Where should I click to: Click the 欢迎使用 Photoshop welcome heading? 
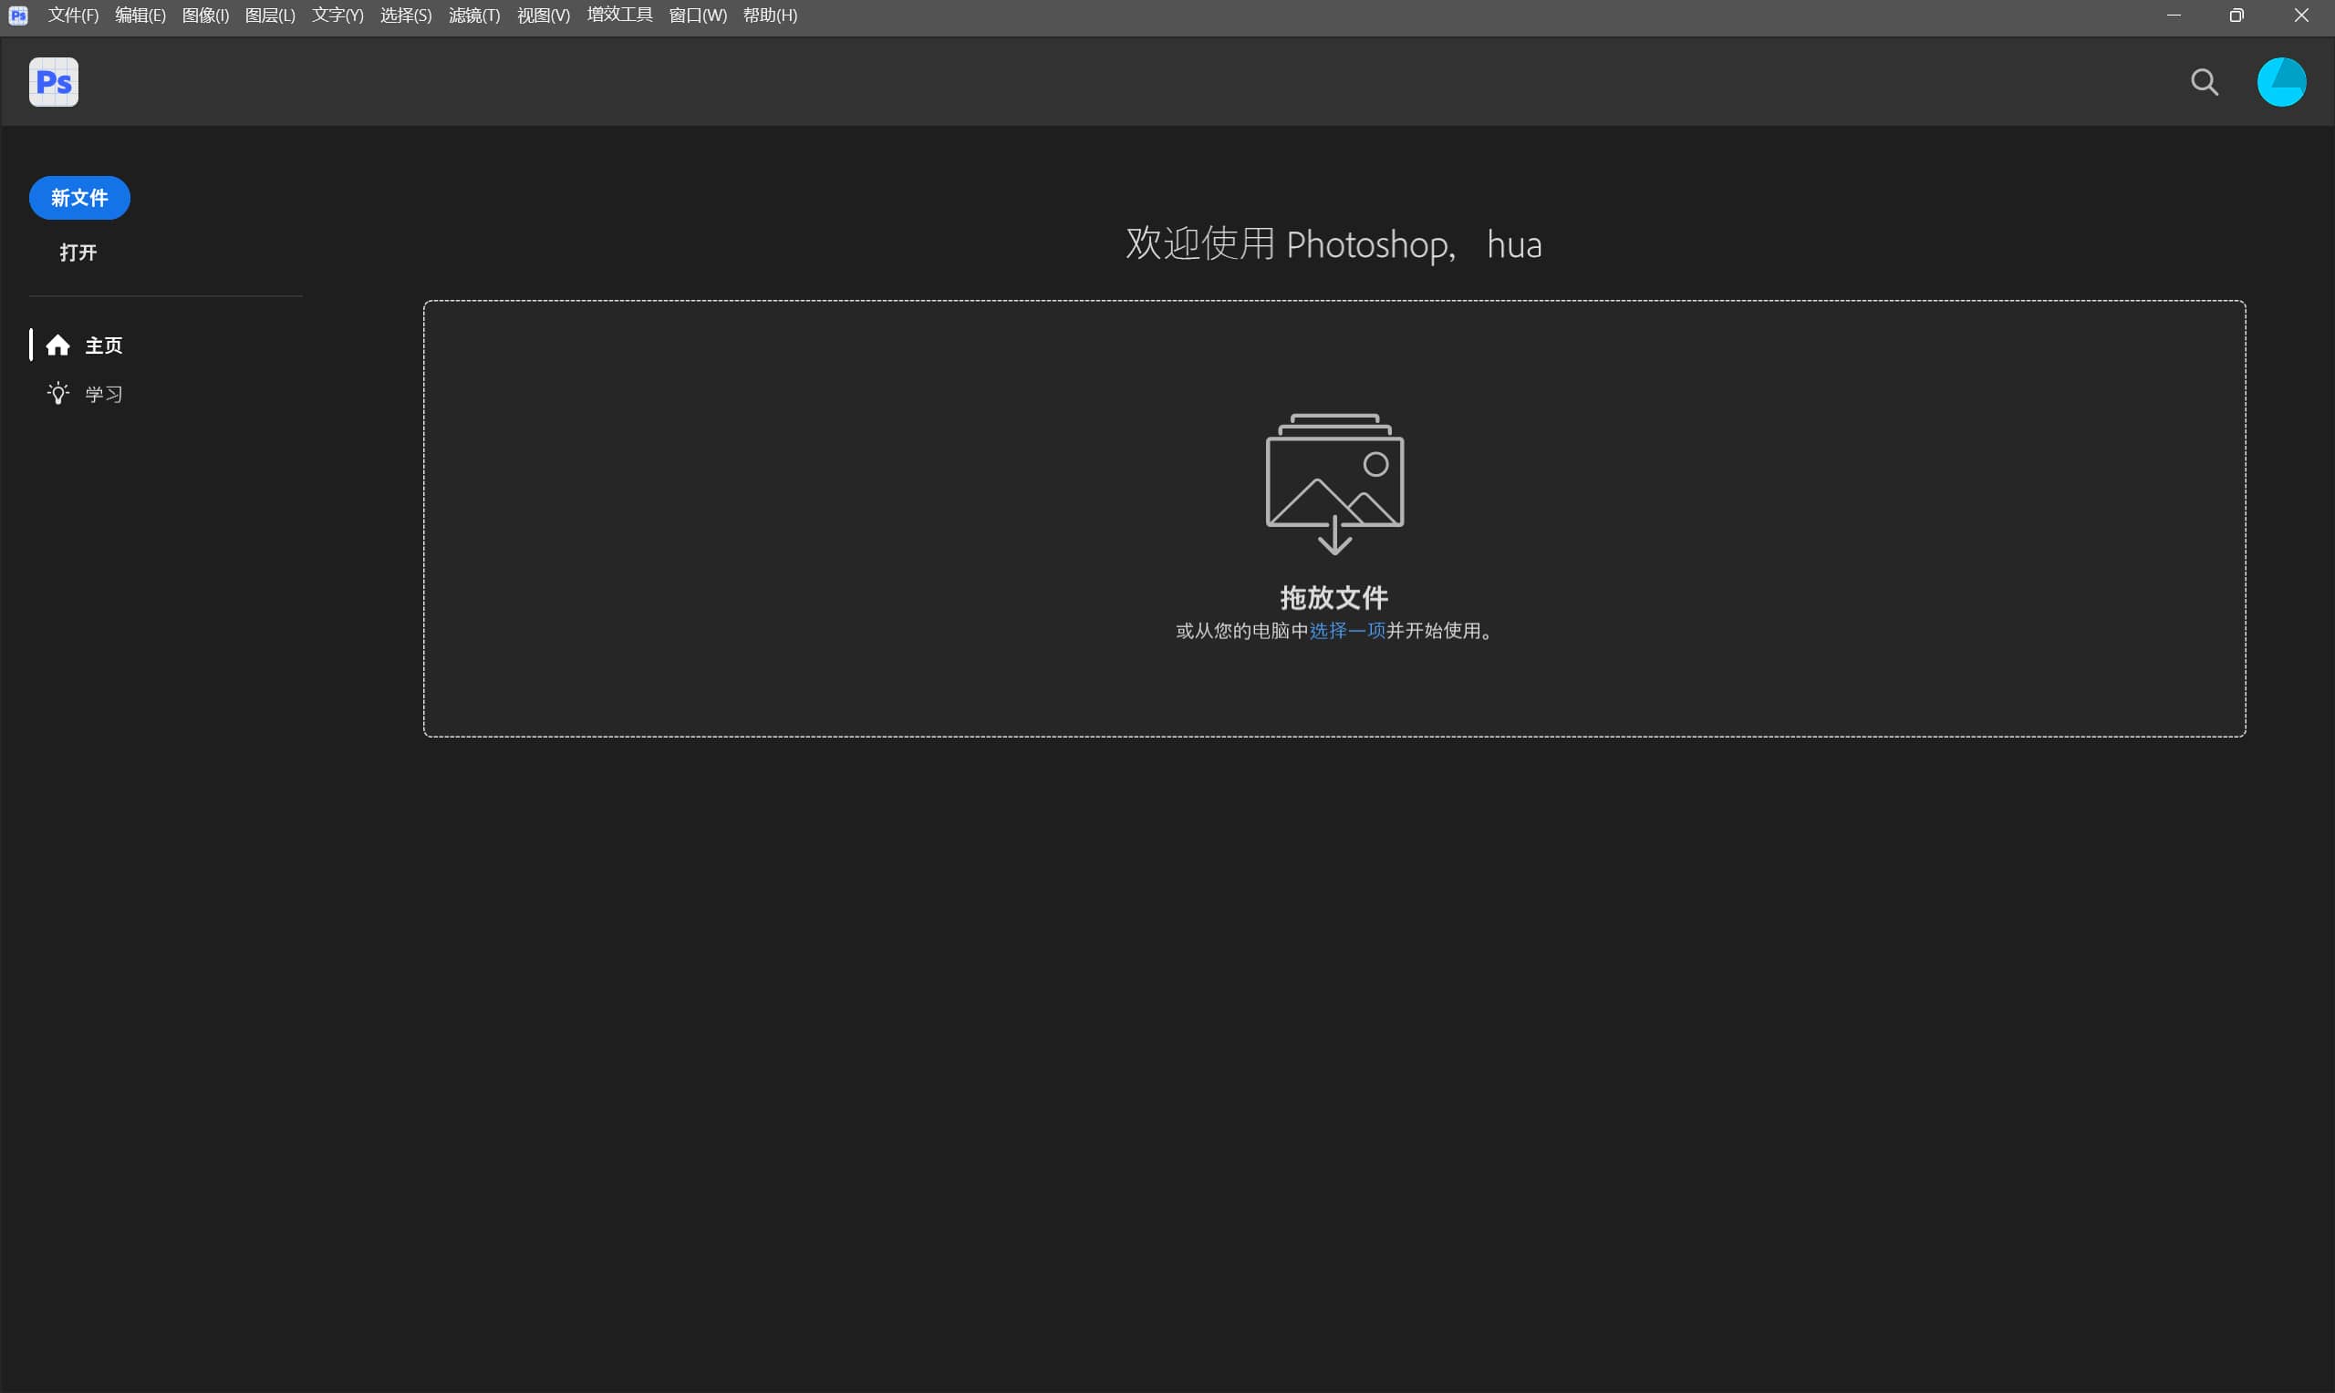(x=1334, y=244)
